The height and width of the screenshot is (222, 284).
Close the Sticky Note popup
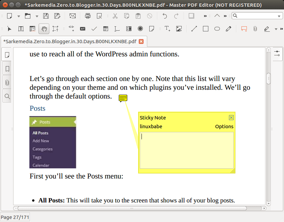231,118
